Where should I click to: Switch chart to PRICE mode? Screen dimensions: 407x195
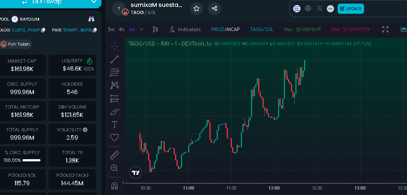pos(217,29)
